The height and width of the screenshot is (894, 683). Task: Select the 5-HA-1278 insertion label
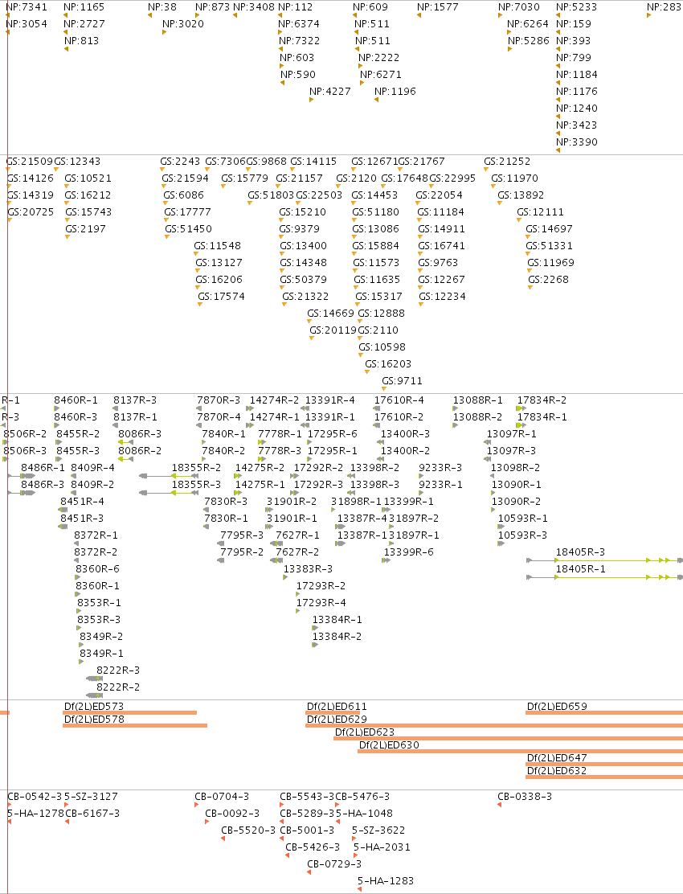pyautogui.click(x=35, y=814)
